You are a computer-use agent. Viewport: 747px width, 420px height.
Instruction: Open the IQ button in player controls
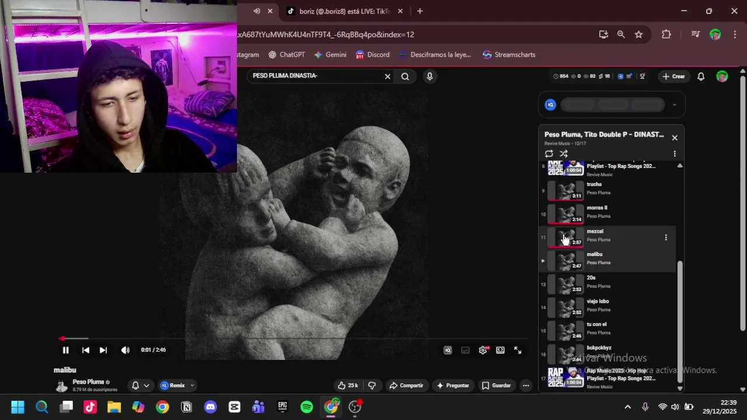[x=448, y=350]
